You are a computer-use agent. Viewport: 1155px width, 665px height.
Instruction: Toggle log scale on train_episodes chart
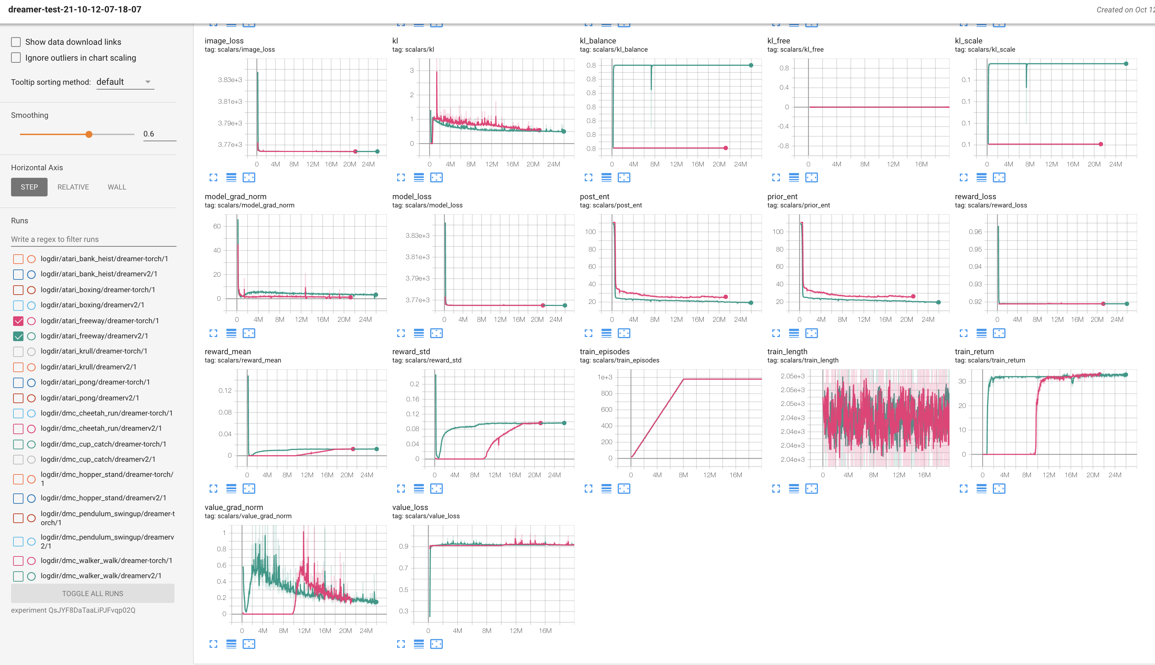tap(606, 488)
